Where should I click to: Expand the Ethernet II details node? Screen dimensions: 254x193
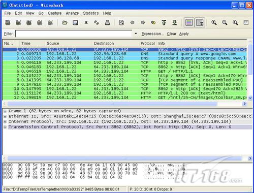click(x=5, y=116)
